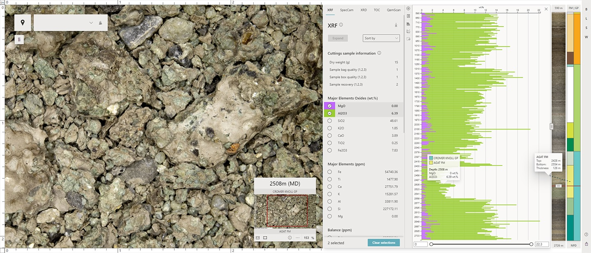591x253 pixels.
Task: Click the map pin location icon
Action: [x=23, y=23]
